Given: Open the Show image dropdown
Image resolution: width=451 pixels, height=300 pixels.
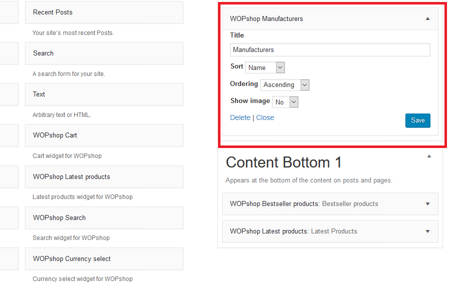Looking at the screenshot, I should coord(285,102).
